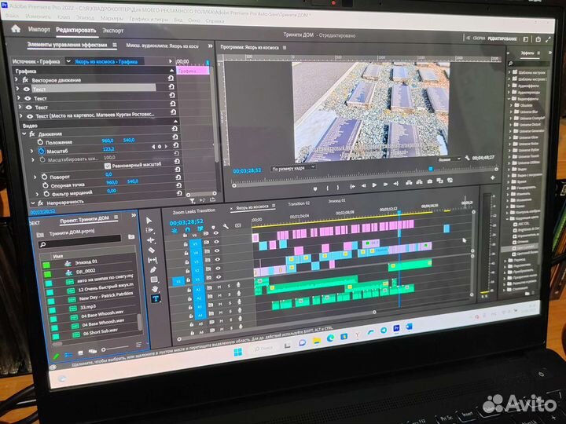Screen dimensions: 566x424
Task: Pick the Selection arrow tool
Action: pyautogui.click(x=153, y=221)
